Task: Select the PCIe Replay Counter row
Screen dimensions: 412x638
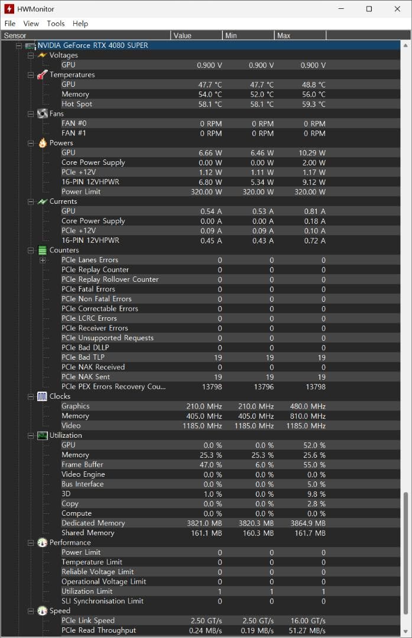Action: coord(230,270)
